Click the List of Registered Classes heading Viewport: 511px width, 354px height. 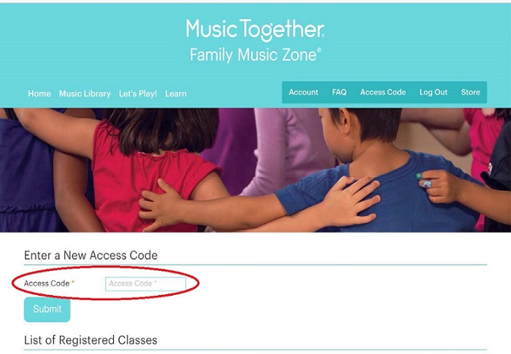click(91, 340)
